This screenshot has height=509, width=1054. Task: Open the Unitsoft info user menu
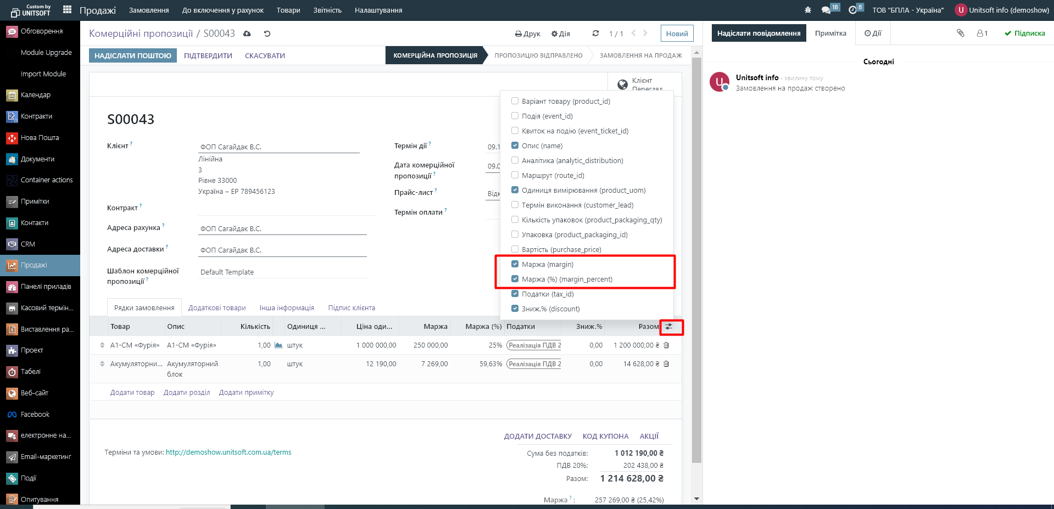(1002, 10)
